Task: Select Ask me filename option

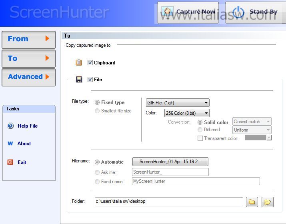Action: pos(97,172)
